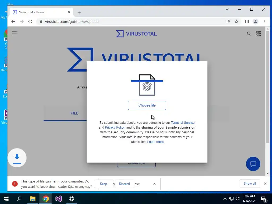Click the red download warning icon
The height and width of the screenshot is (204, 272).
[15, 184]
